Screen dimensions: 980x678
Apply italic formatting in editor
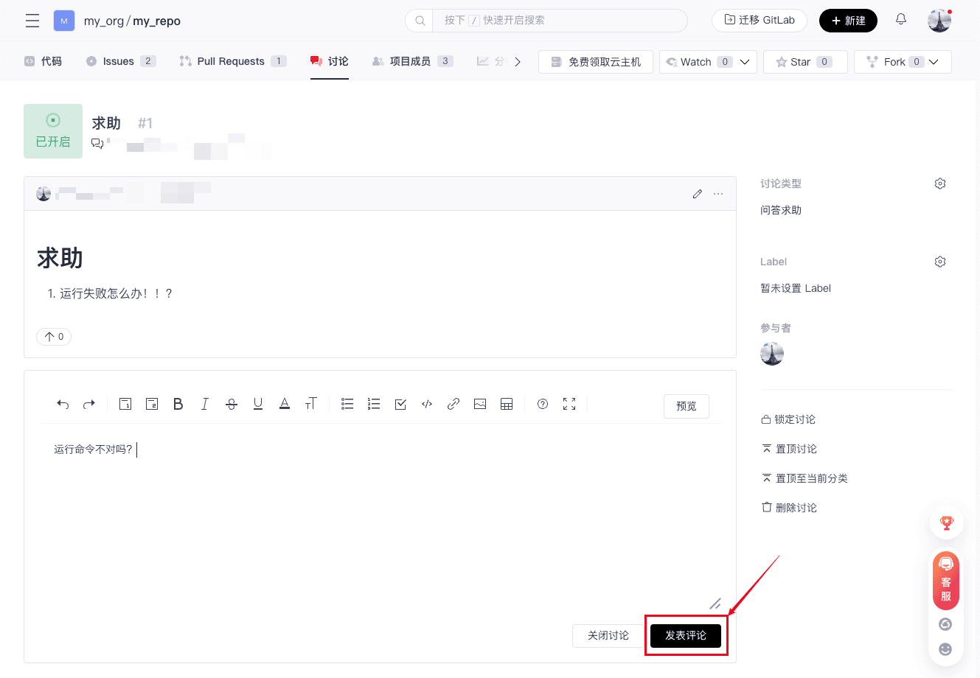click(205, 404)
